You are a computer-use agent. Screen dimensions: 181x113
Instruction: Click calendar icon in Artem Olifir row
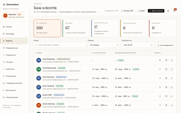click(x=166, y=96)
